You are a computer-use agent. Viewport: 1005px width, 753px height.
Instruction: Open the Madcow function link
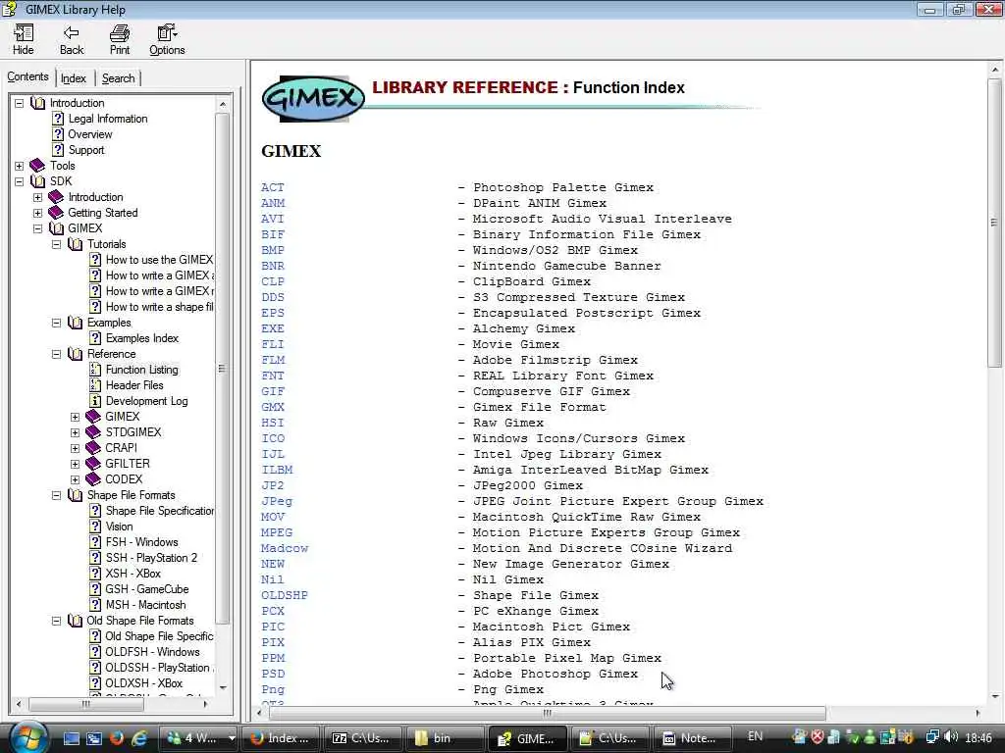pos(285,548)
